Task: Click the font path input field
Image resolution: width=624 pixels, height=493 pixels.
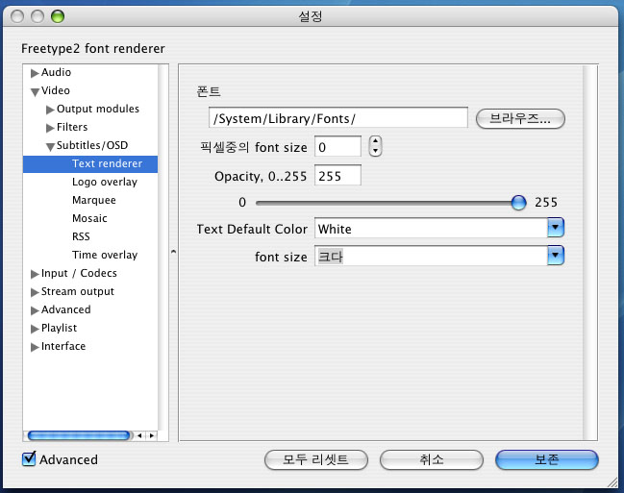Action: (337, 118)
